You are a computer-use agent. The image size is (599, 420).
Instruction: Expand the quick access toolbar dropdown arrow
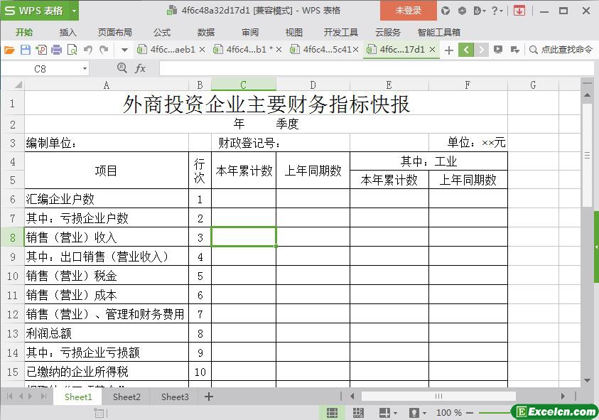[124, 50]
